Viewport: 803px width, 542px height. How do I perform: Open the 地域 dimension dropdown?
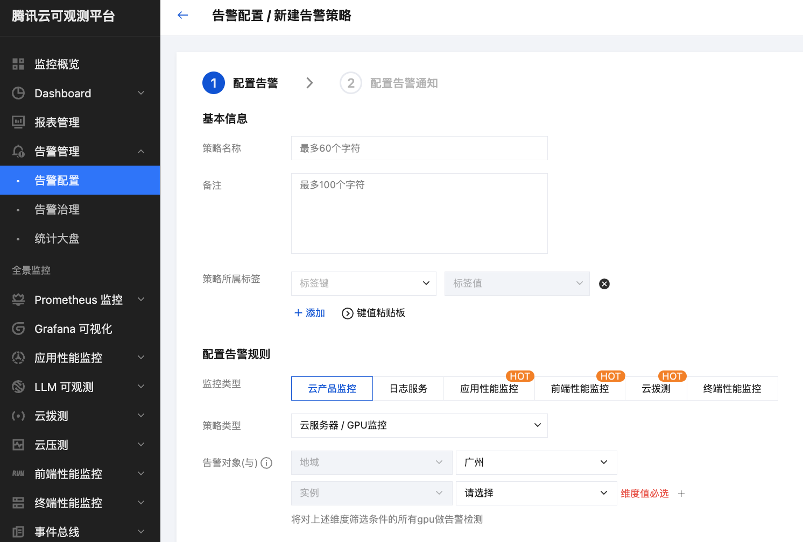coord(371,462)
